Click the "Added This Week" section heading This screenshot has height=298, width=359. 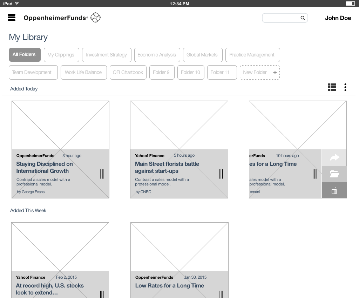coord(28,210)
